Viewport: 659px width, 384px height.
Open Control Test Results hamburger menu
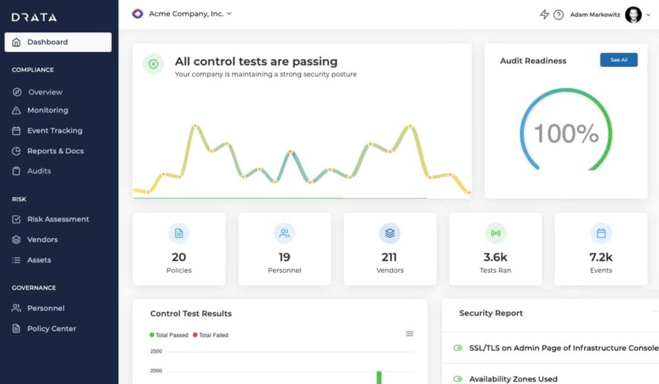(409, 334)
